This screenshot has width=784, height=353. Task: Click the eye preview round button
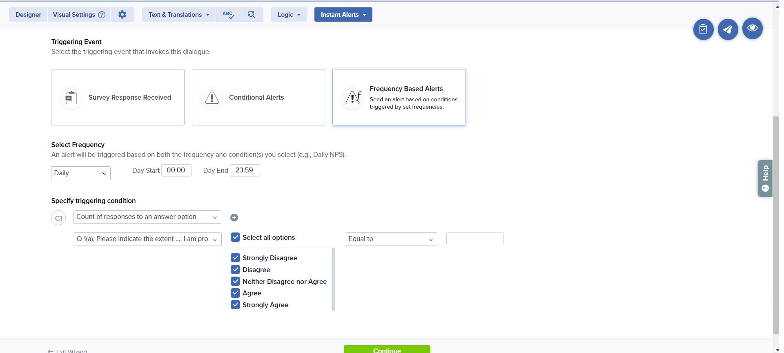[752, 28]
